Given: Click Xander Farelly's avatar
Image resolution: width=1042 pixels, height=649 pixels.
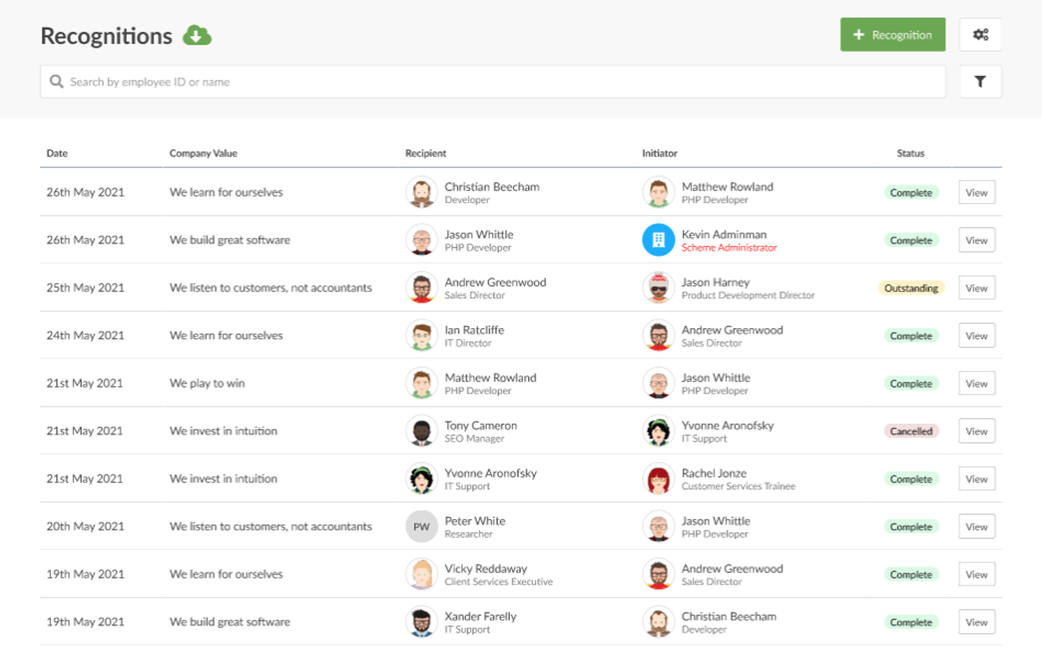Looking at the screenshot, I should (x=421, y=622).
